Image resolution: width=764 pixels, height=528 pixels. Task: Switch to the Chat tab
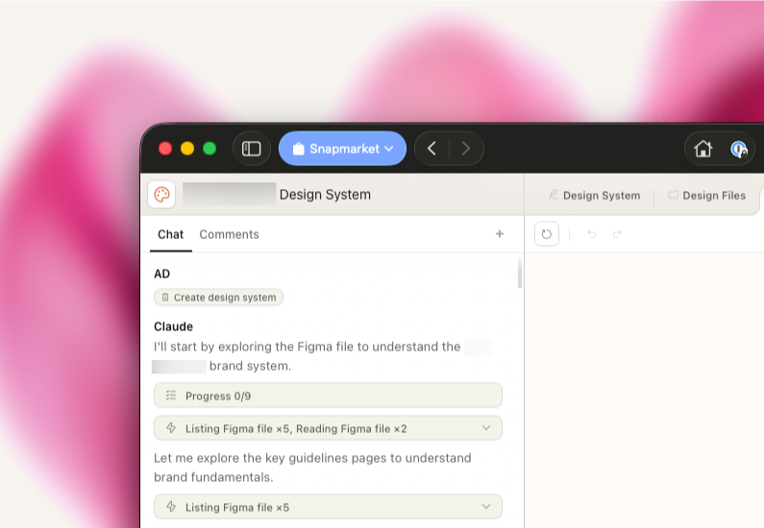170,234
